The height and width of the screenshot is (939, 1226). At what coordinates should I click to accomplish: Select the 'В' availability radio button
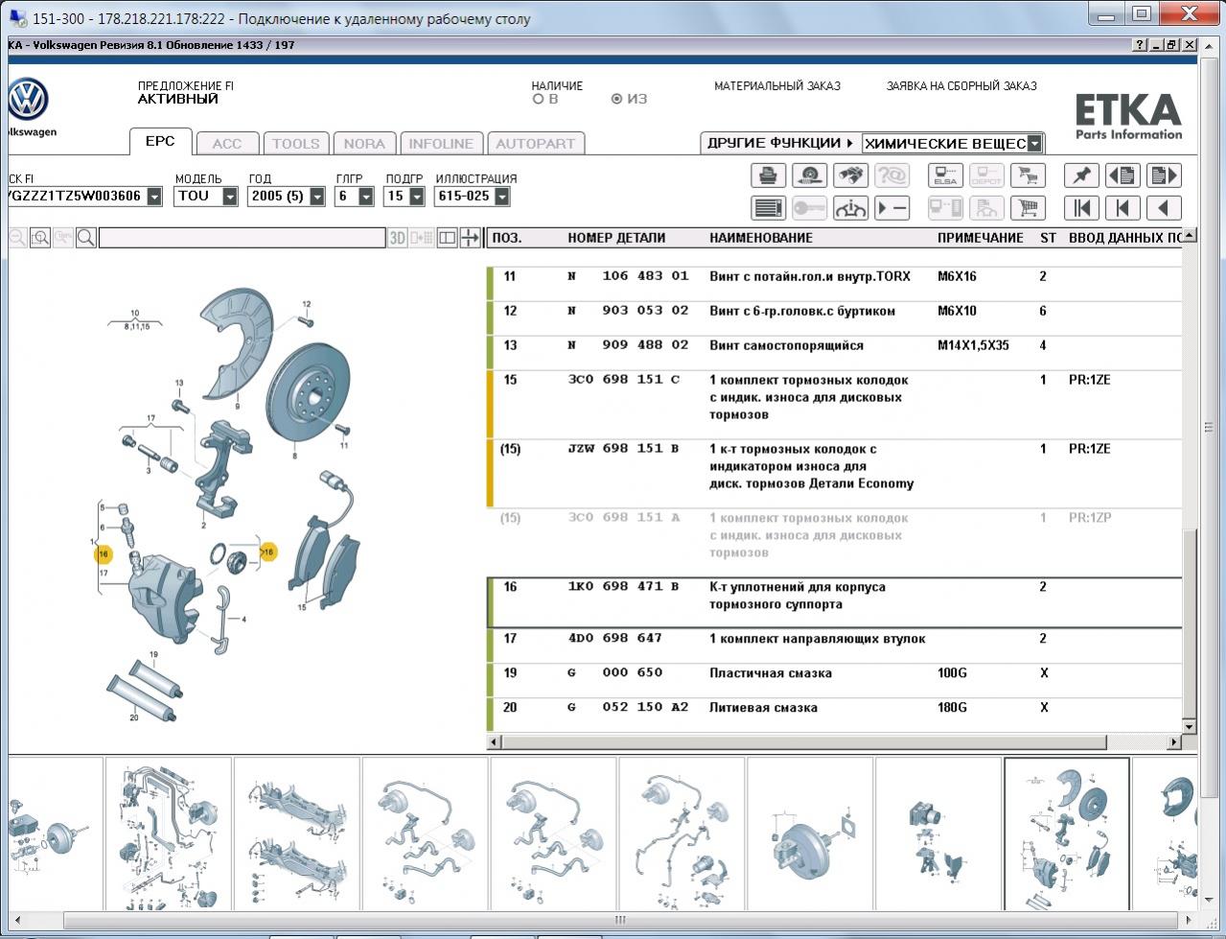pos(538,99)
